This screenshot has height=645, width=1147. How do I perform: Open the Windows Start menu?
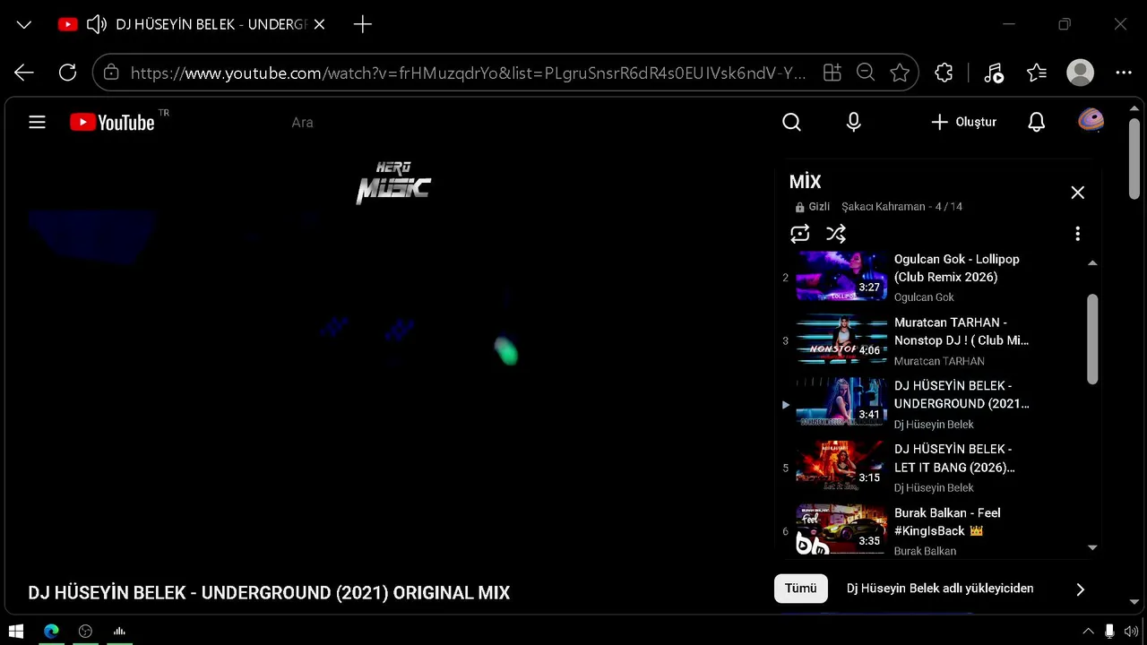pos(16,631)
